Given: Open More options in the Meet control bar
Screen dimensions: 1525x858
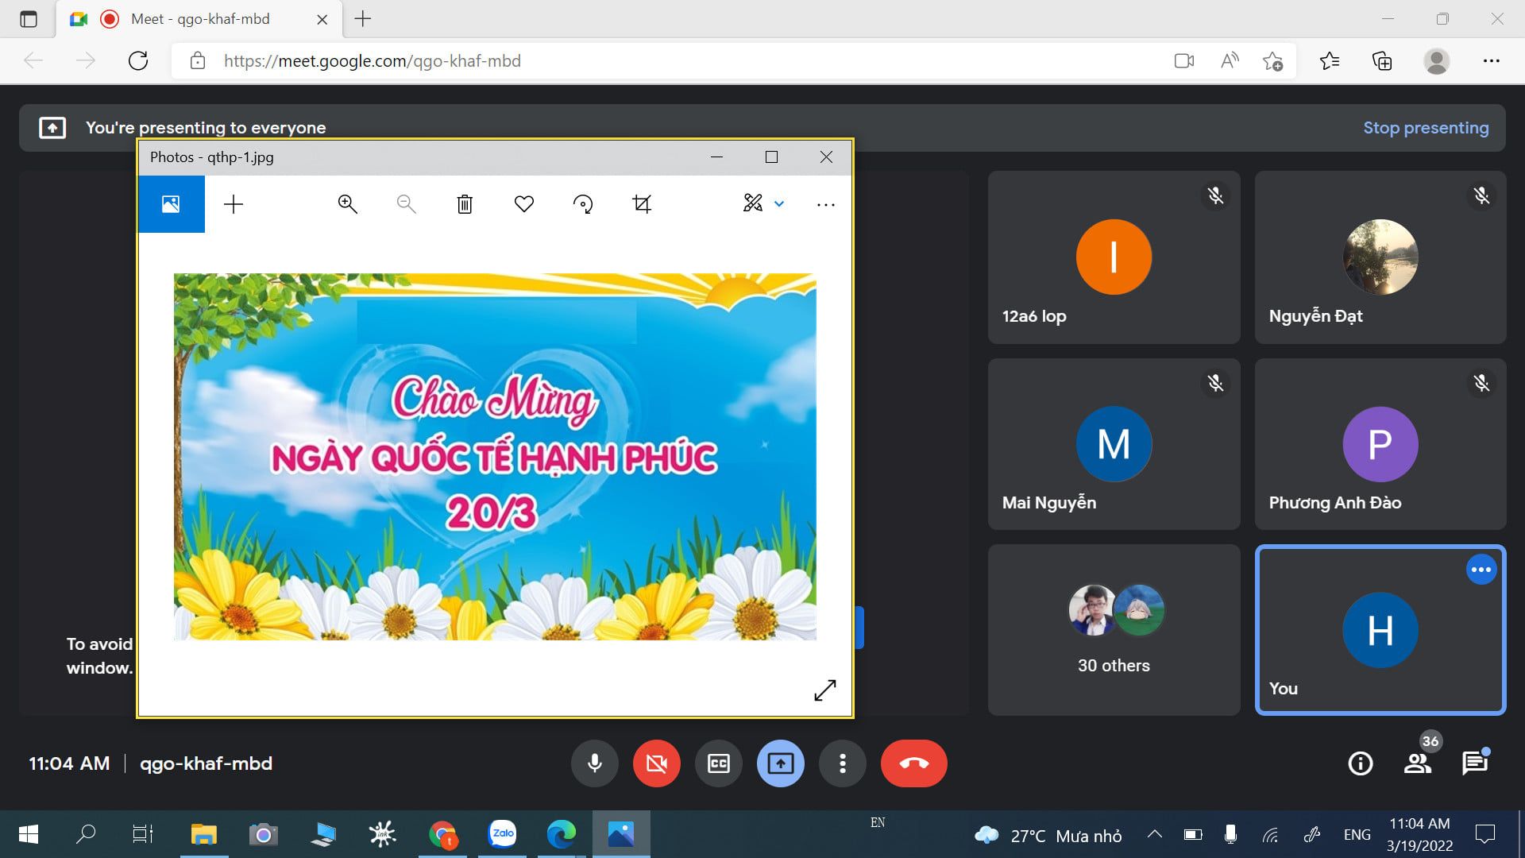Looking at the screenshot, I should pos(842,763).
